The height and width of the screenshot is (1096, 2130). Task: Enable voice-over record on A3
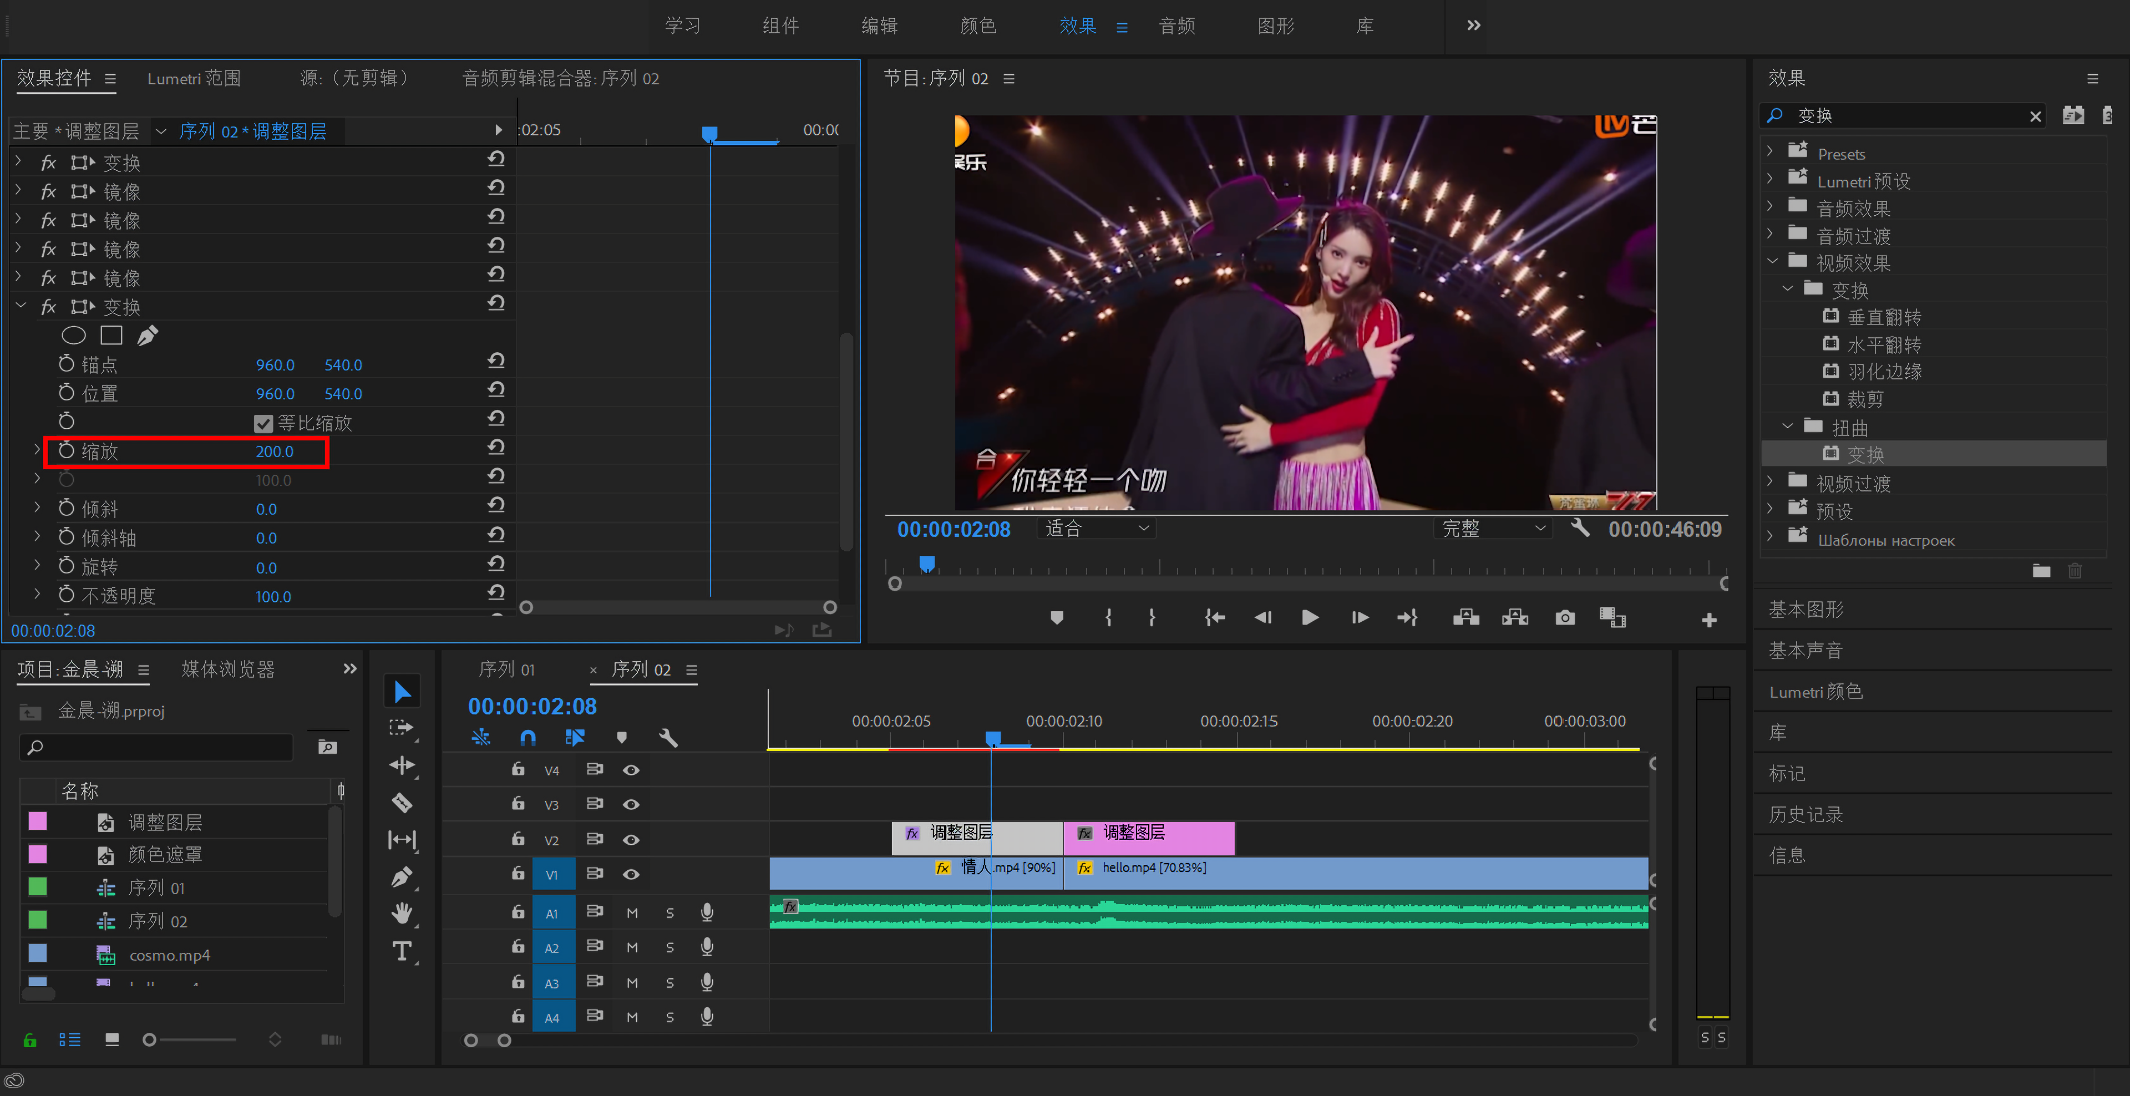(x=707, y=982)
